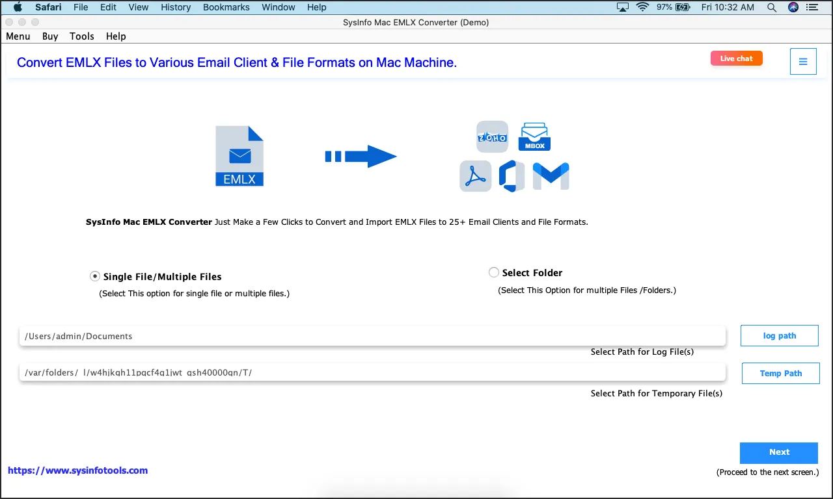This screenshot has height=499, width=833.
Task: Open the Bookmarks menu
Action: pos(226,7)
